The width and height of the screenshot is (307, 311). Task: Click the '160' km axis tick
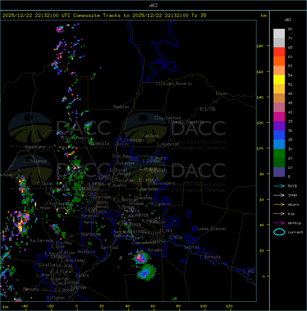tap(260, 72)
